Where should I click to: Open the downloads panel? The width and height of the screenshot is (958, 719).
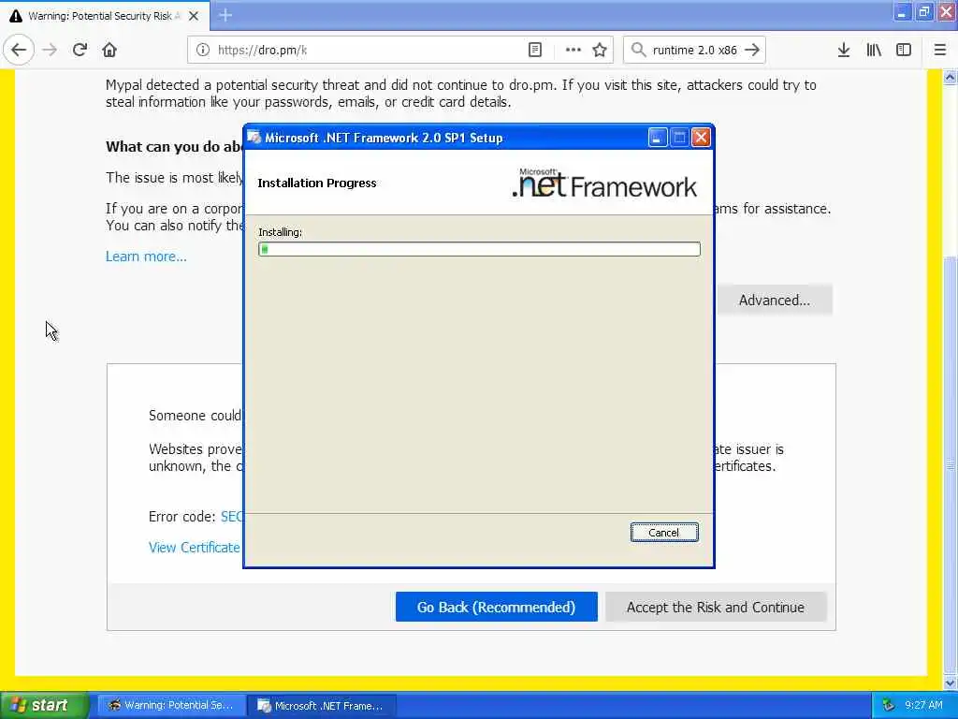[844, 51]
